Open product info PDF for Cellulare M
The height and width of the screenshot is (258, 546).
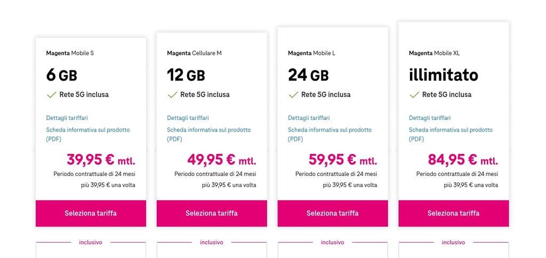(x=208, y=130)
